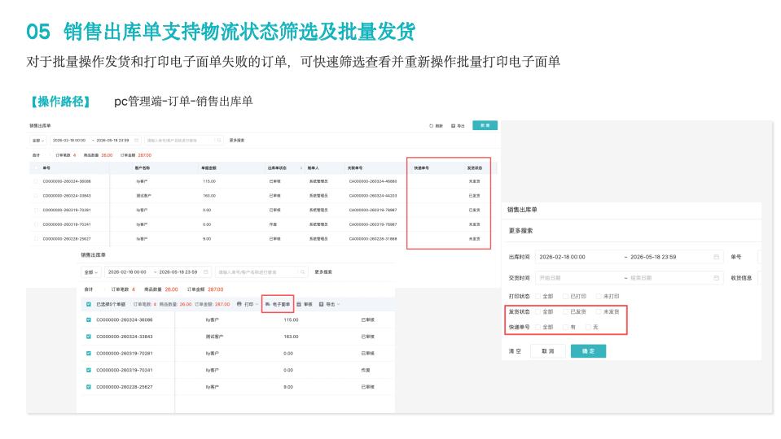Click the 导出 export icon in batch toolbar

[321, 304]
